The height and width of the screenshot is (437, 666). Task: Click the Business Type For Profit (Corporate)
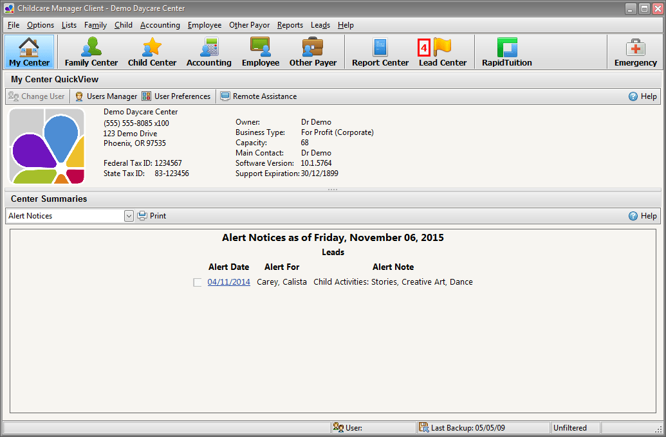(337, 132)
